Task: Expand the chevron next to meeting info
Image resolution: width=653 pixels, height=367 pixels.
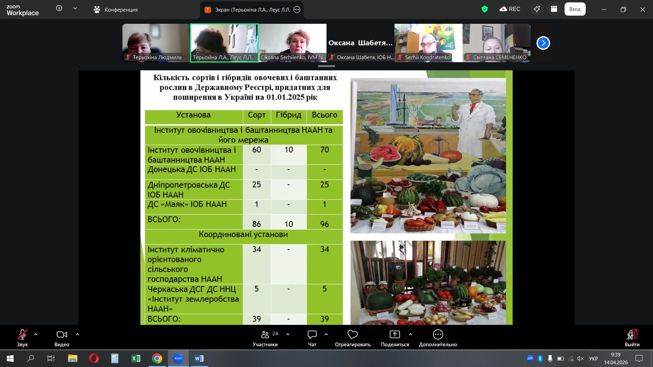Action: [x=75, y=8]
